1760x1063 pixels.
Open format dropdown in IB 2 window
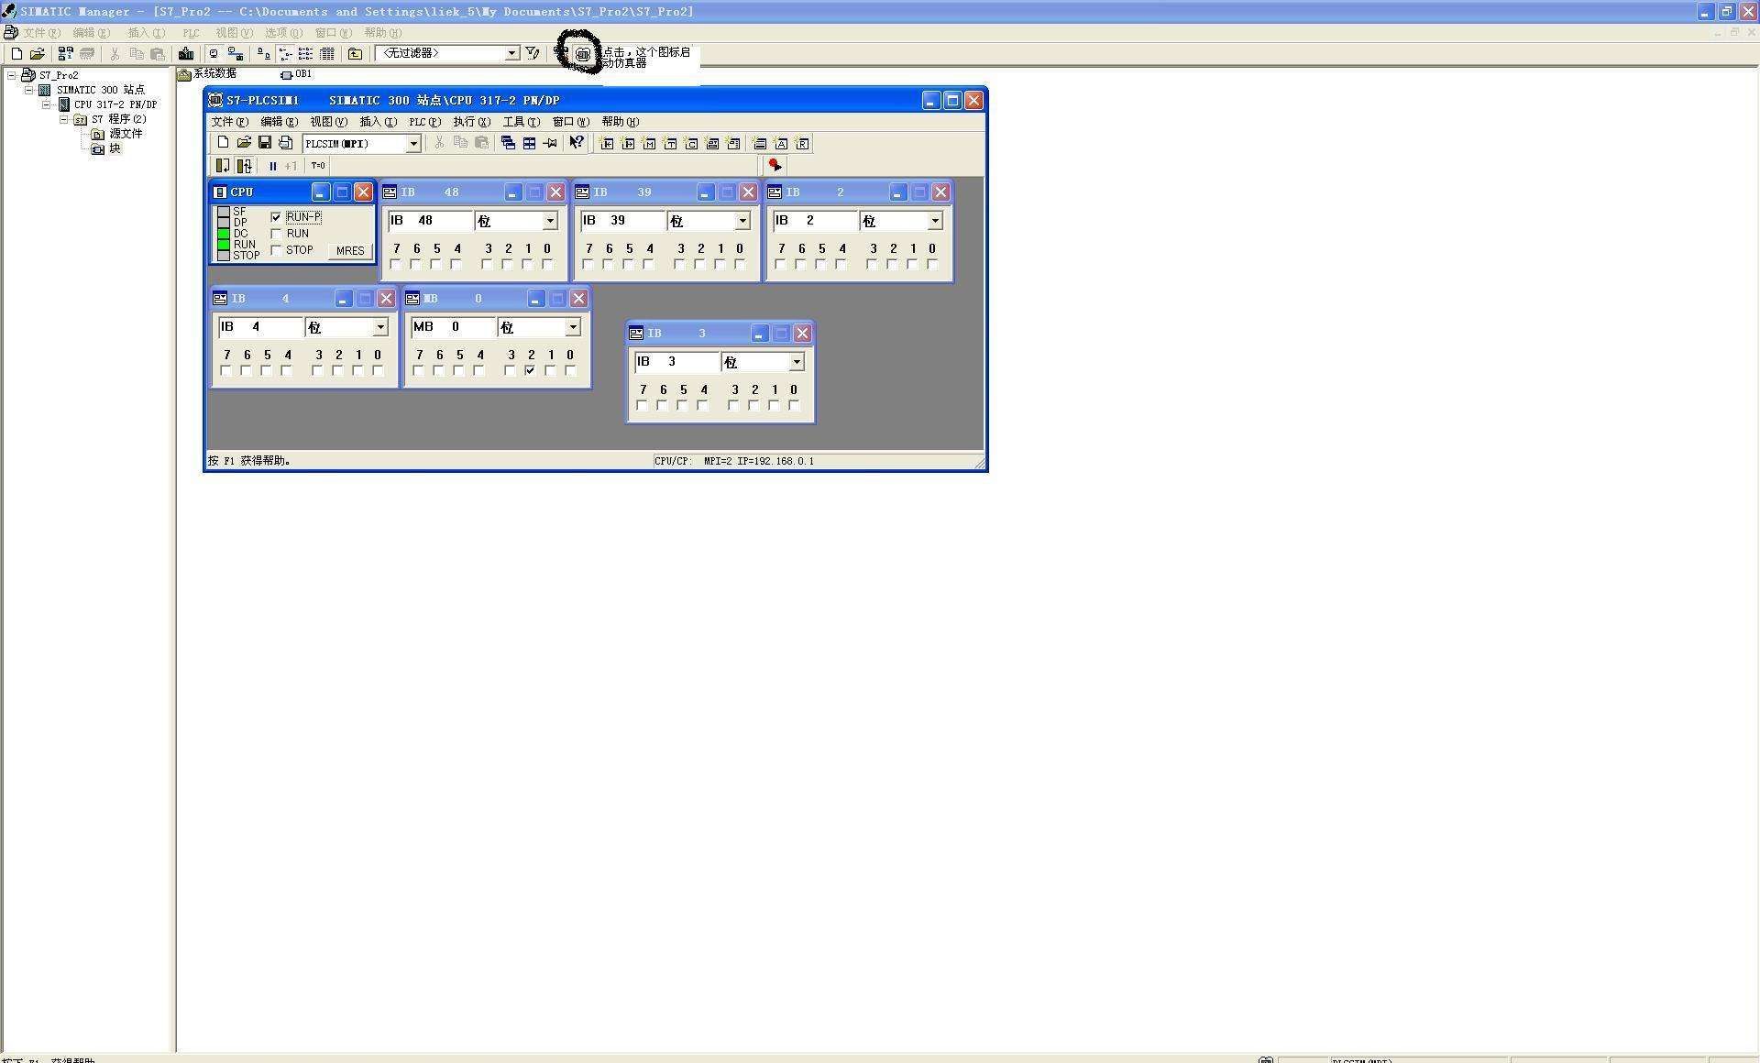tap(935, 221)
